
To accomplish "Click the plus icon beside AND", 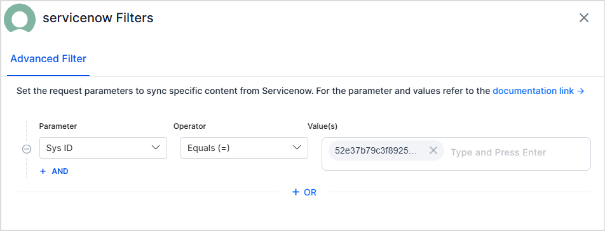I will click(43, 171).
